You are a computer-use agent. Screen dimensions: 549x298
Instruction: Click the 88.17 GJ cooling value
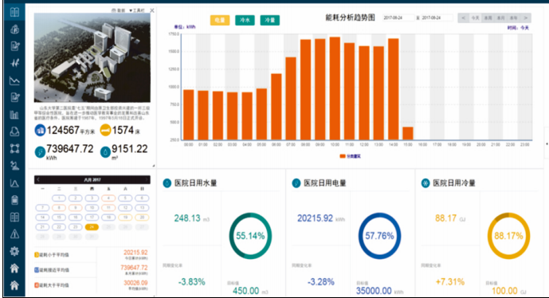point(450,218)
